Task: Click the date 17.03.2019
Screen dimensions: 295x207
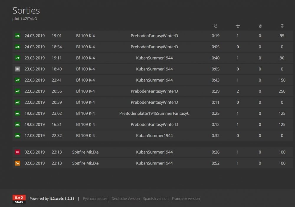Action: tap(35, 136)
